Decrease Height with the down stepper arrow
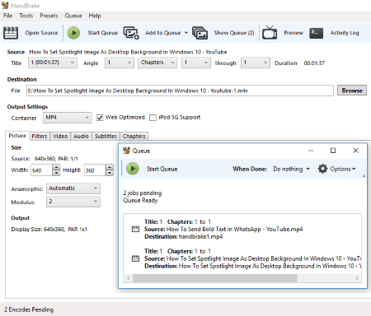This screenshot has width=371, height=316. (x=110, y=173)
